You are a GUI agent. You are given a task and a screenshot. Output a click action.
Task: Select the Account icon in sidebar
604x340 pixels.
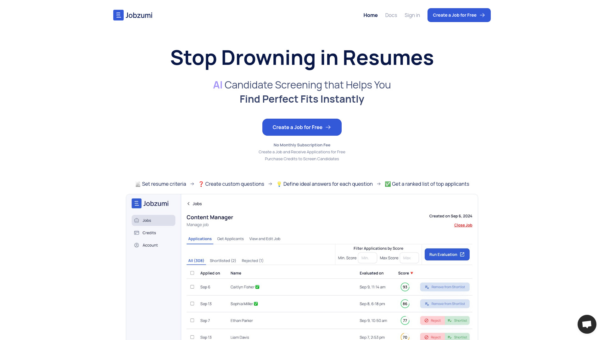pos(137,245)
